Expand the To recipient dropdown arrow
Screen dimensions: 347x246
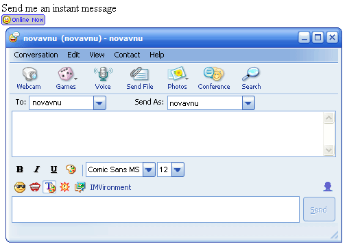99,103
